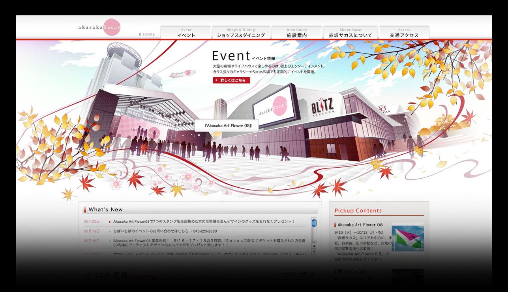Image resolution: width=508 pixels, height=292 pixels.
Task: Click the What's New heading
Action: click(105, 210)
